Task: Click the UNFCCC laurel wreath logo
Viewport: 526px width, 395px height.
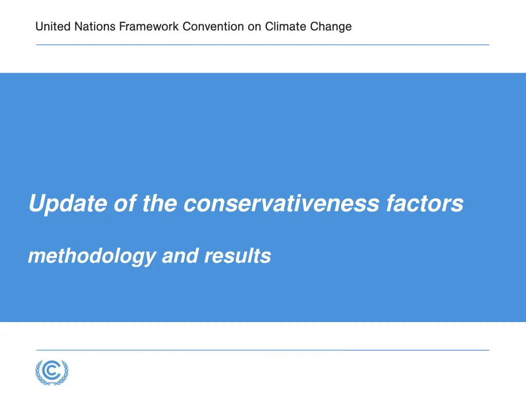Action: pos(52,371)
